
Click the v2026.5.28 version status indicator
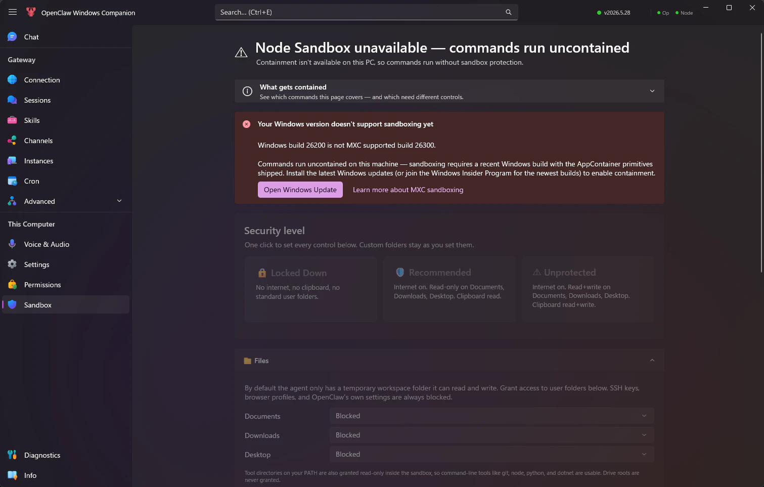(x=614, y=13)
